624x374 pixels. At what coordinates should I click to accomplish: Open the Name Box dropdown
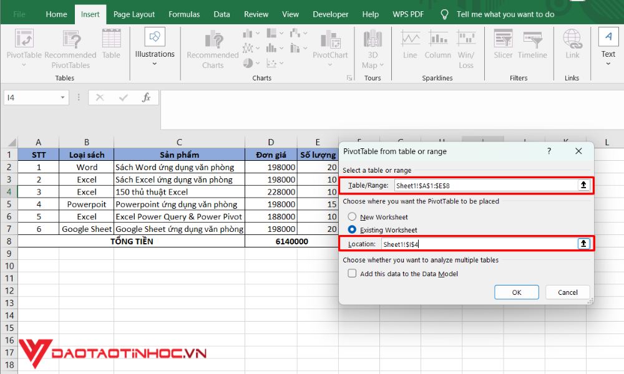point(62,97)
